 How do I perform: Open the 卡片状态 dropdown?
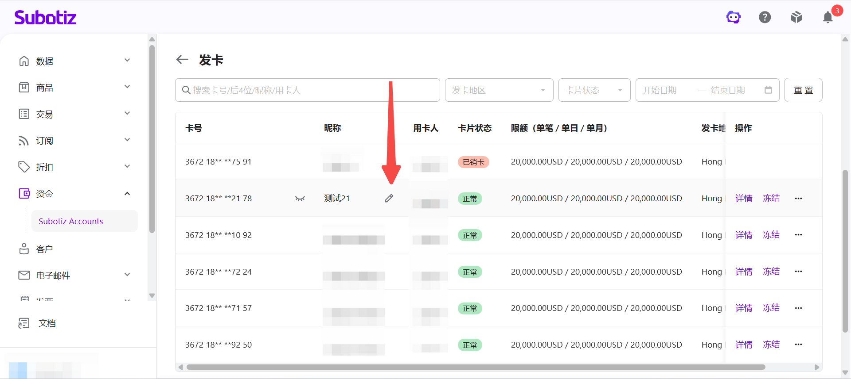[594, 90]
